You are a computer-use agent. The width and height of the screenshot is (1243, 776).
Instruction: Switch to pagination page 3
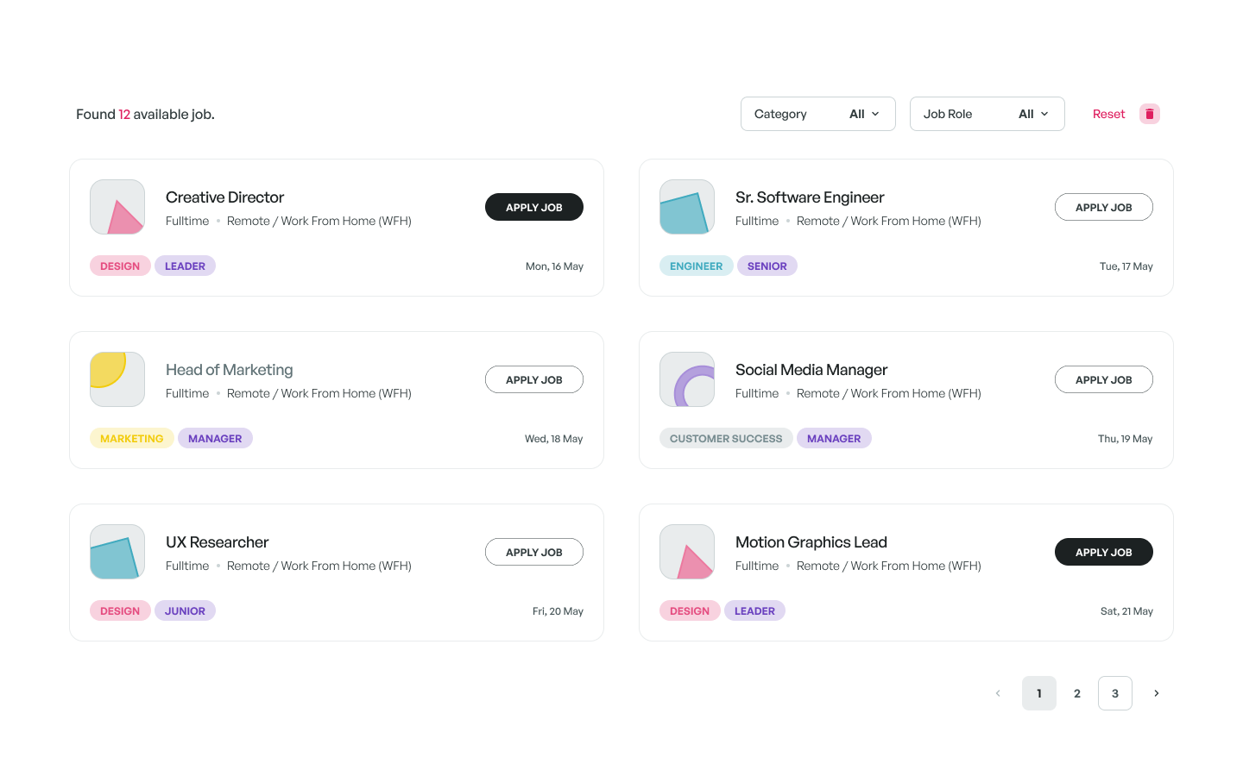[1115, 693]
